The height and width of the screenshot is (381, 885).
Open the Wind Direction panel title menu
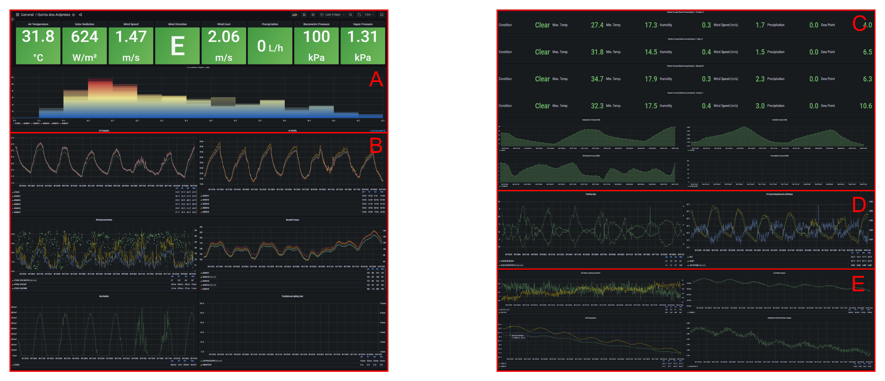tap(177, 24)
